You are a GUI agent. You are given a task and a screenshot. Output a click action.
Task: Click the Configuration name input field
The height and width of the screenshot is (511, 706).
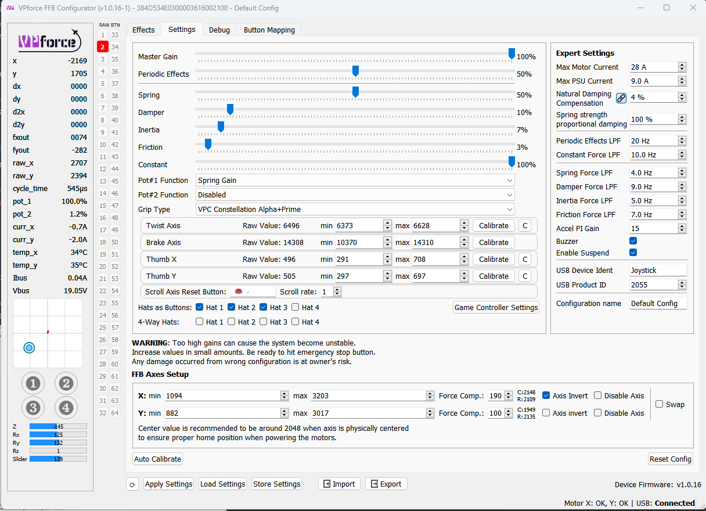click(657, 304)
